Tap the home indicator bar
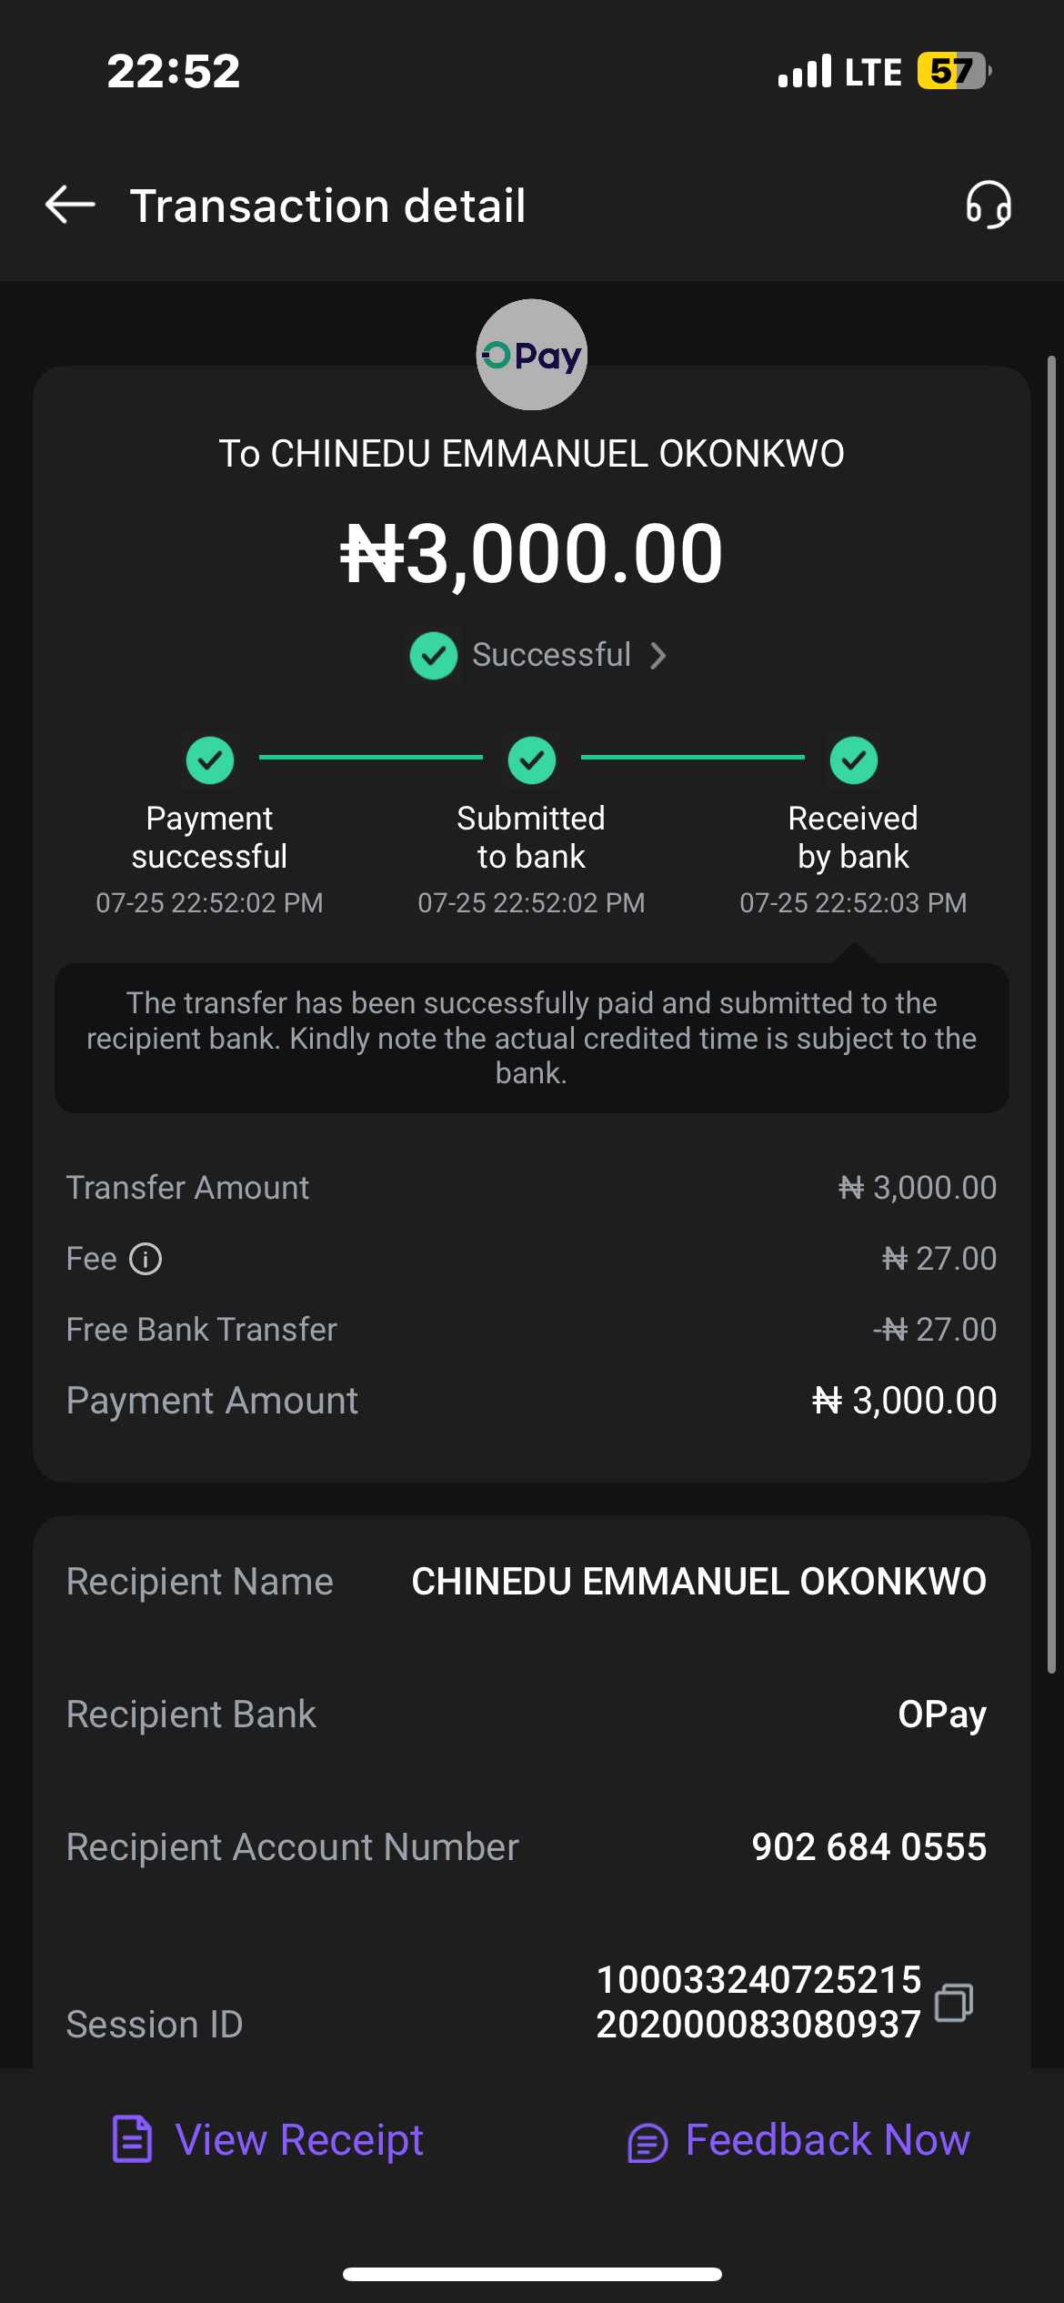The height and width of the screenshot is (2303, 1064). [532, 2274]
